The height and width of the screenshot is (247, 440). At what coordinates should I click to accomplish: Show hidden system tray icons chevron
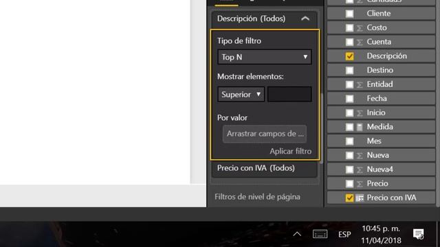(297, 234)
